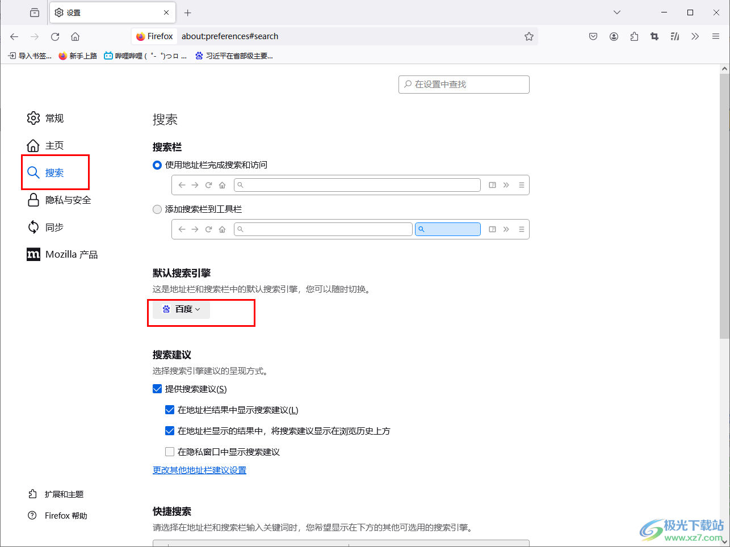Image resolution: width=730 pixels, height=547 pixels.
Task: Click scrollbar up arrow
Action: click(724, 69)
